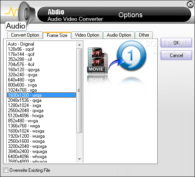Viewport: 195px width, 177px height.
Task: Switch to the Convert Option tab
Action: point(25,35)
